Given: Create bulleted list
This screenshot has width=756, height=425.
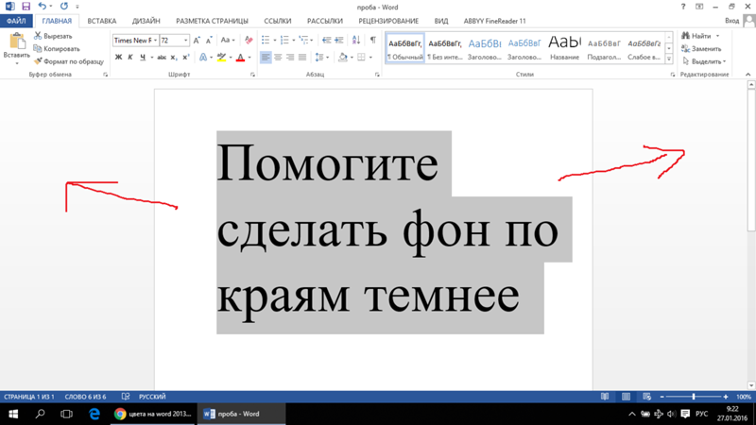Looking at the screenshot, I should click(x=266, y=40).
